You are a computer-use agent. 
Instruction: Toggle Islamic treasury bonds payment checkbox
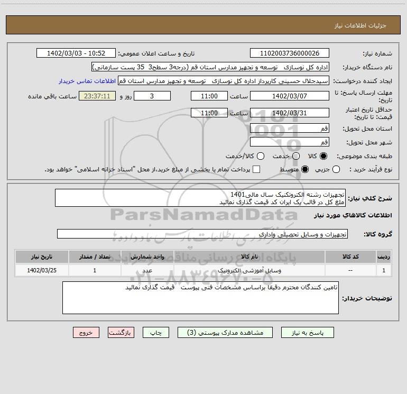256,170
